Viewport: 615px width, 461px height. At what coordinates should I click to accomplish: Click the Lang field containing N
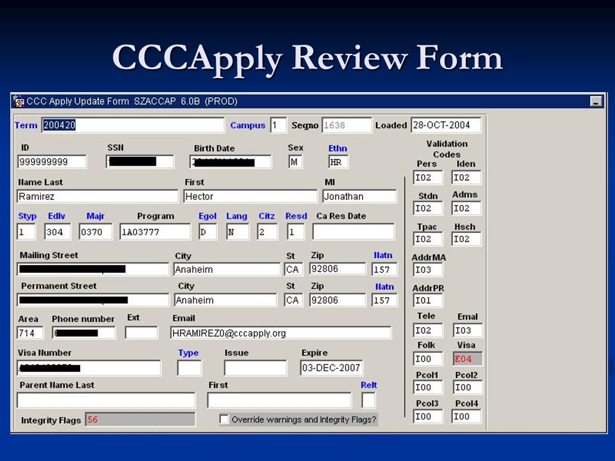(x=237, y=232)
